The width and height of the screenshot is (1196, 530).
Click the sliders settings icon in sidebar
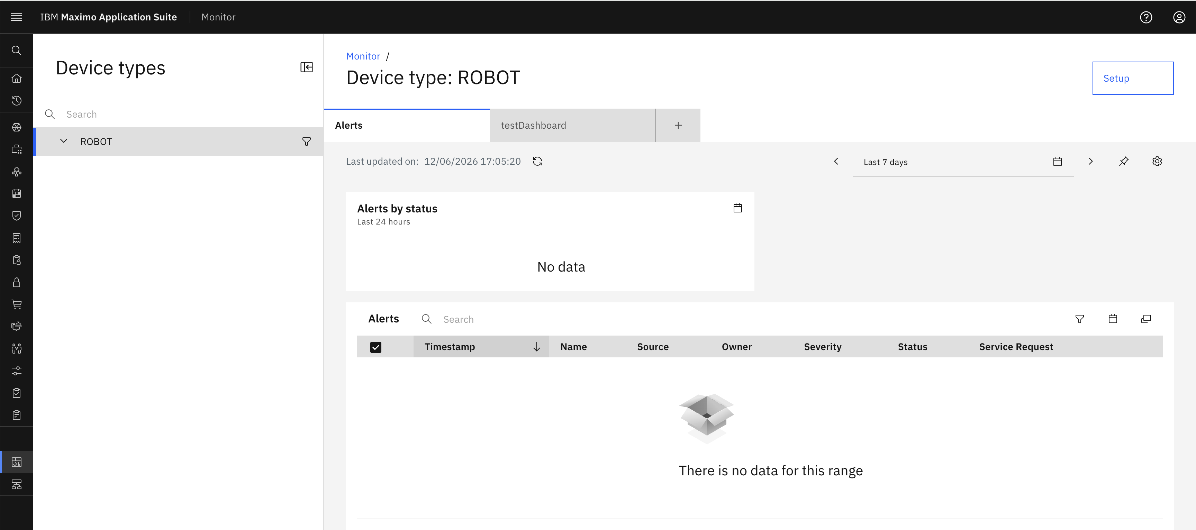click(17, 371)
